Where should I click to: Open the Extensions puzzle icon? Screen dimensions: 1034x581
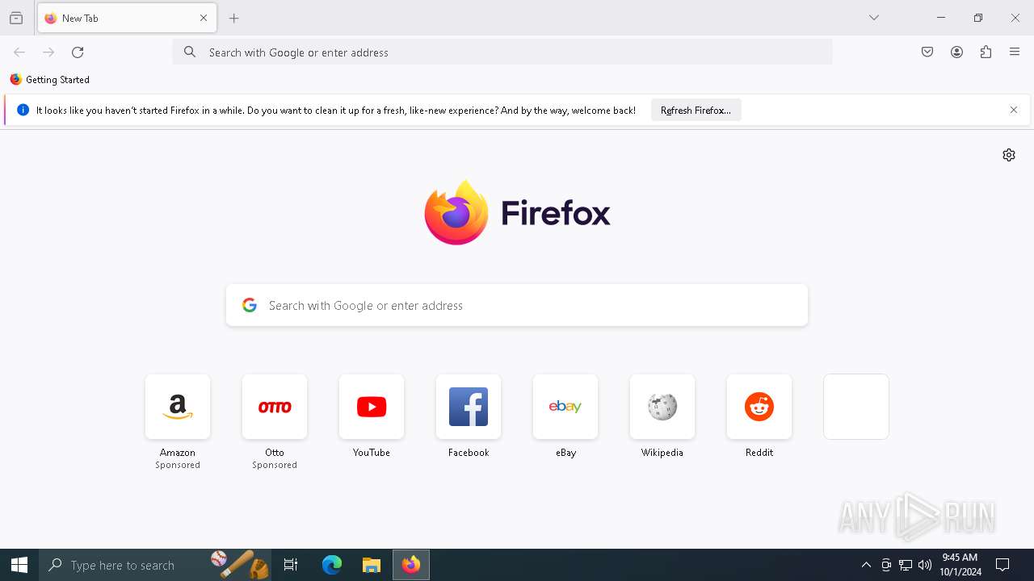click(x=986, y=52)
